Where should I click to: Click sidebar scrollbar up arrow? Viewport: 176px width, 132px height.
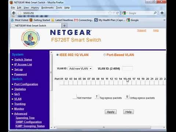[51, 52]
